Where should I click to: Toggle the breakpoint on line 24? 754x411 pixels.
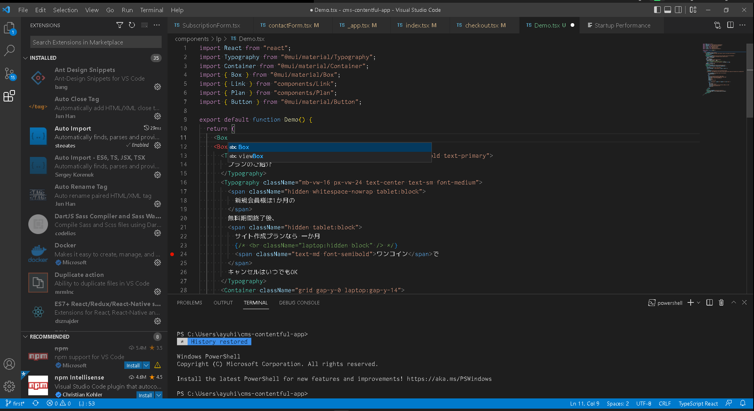[x=172, y=254]
